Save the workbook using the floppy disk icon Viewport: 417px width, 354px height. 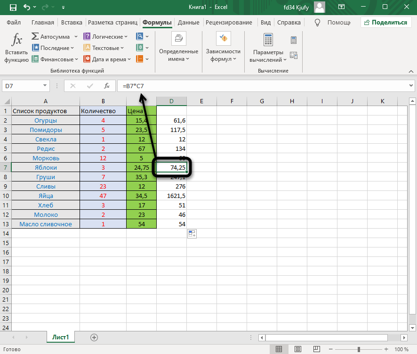tap(13, 8)
